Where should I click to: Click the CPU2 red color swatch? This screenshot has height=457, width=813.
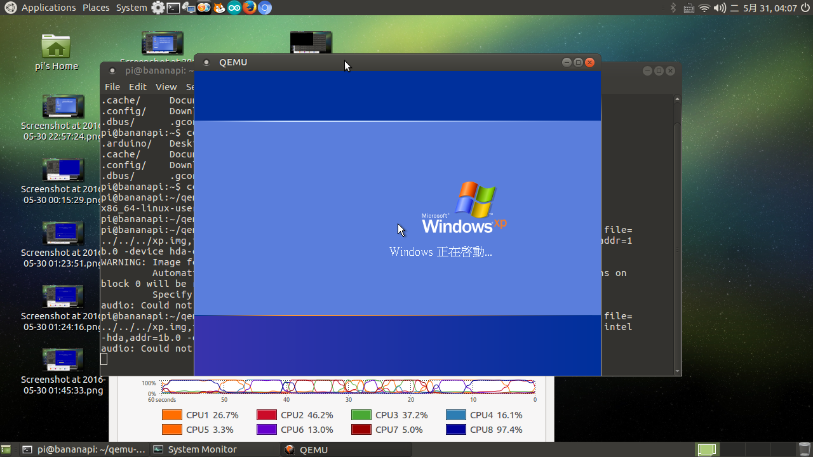pos(267,415)
